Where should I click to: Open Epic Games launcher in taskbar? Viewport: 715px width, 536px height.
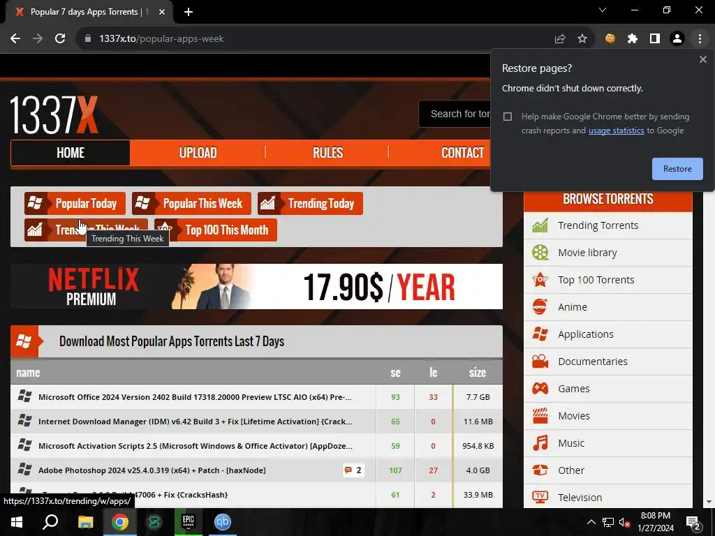coord(189,522)
